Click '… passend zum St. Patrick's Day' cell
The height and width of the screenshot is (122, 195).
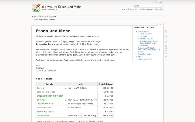[81, 115]
